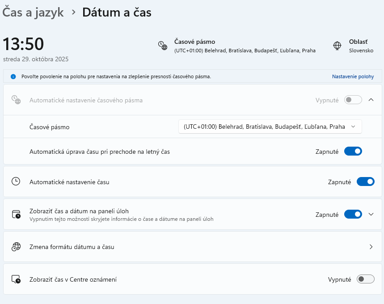Click the taskbar time and date display icon
Image resolution: width=384 pixels, height=304 pixels.
16,214
